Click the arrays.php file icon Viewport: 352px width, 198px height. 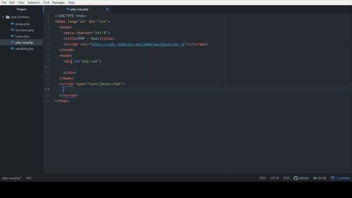(12, 24)
